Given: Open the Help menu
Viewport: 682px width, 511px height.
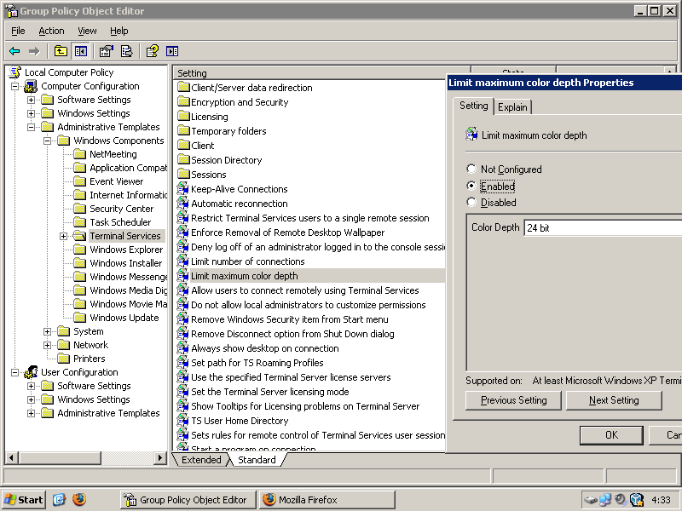Looking at the screenshot, I should [x=118, y=31].
